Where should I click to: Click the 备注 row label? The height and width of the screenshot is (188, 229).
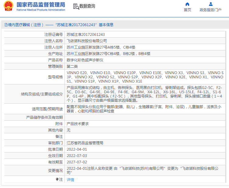click(x=59, y=136)
